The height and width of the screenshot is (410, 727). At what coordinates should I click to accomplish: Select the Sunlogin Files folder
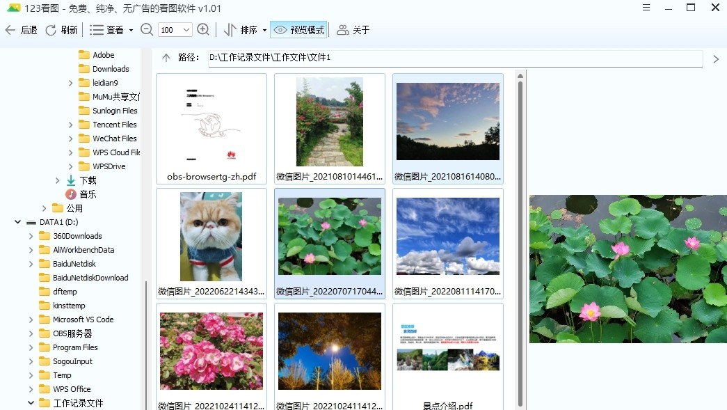(x=108, y=111)
